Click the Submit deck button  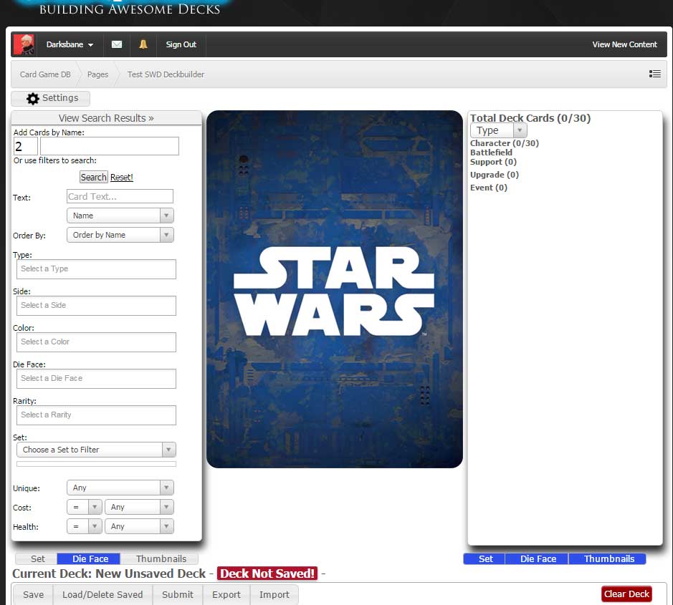(177, 594)
